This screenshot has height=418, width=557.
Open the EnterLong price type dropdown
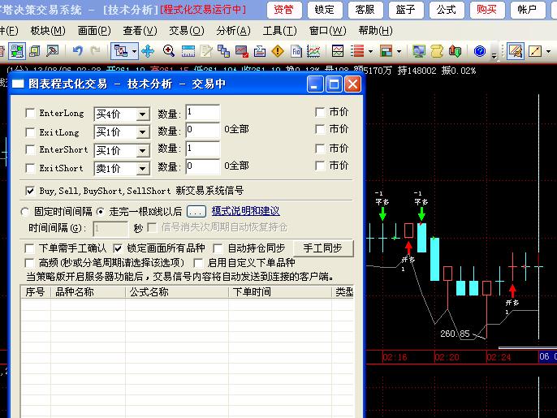(143, 114)
